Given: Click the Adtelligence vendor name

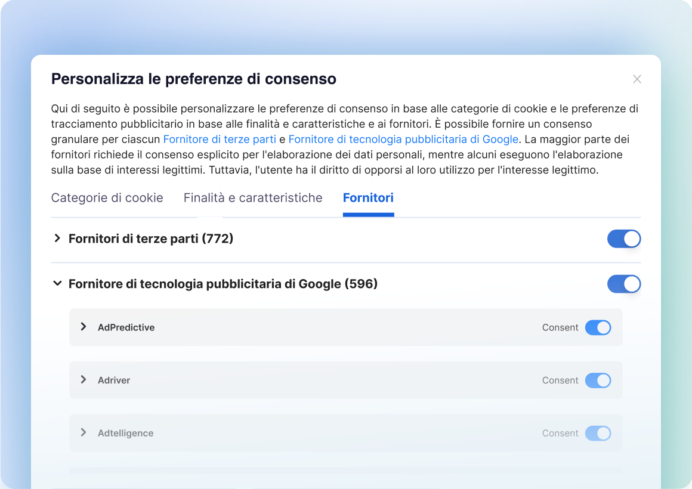Looking at the screenshot, I should (x=125, y=434).
